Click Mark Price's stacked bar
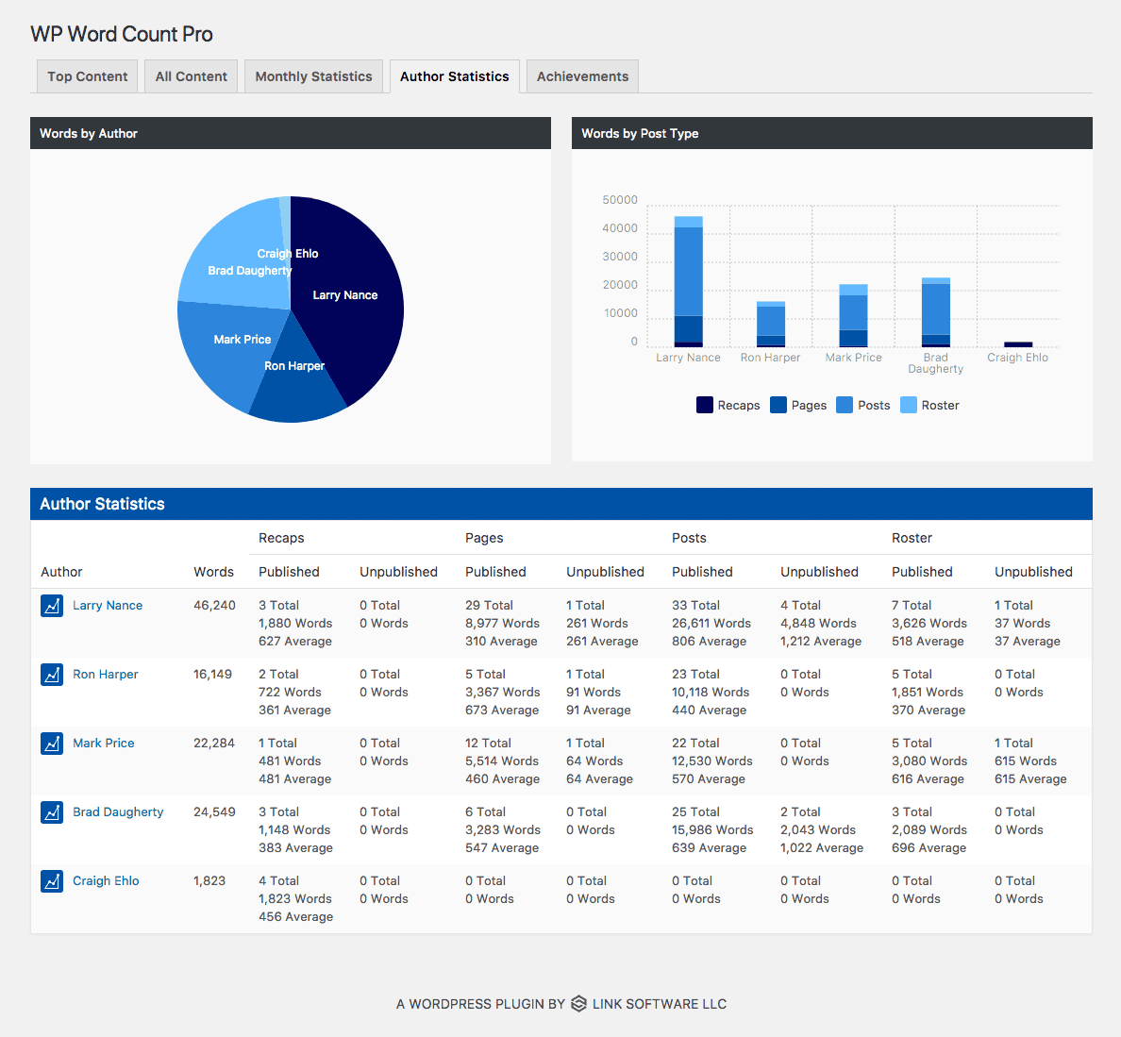 pos(853,316)
